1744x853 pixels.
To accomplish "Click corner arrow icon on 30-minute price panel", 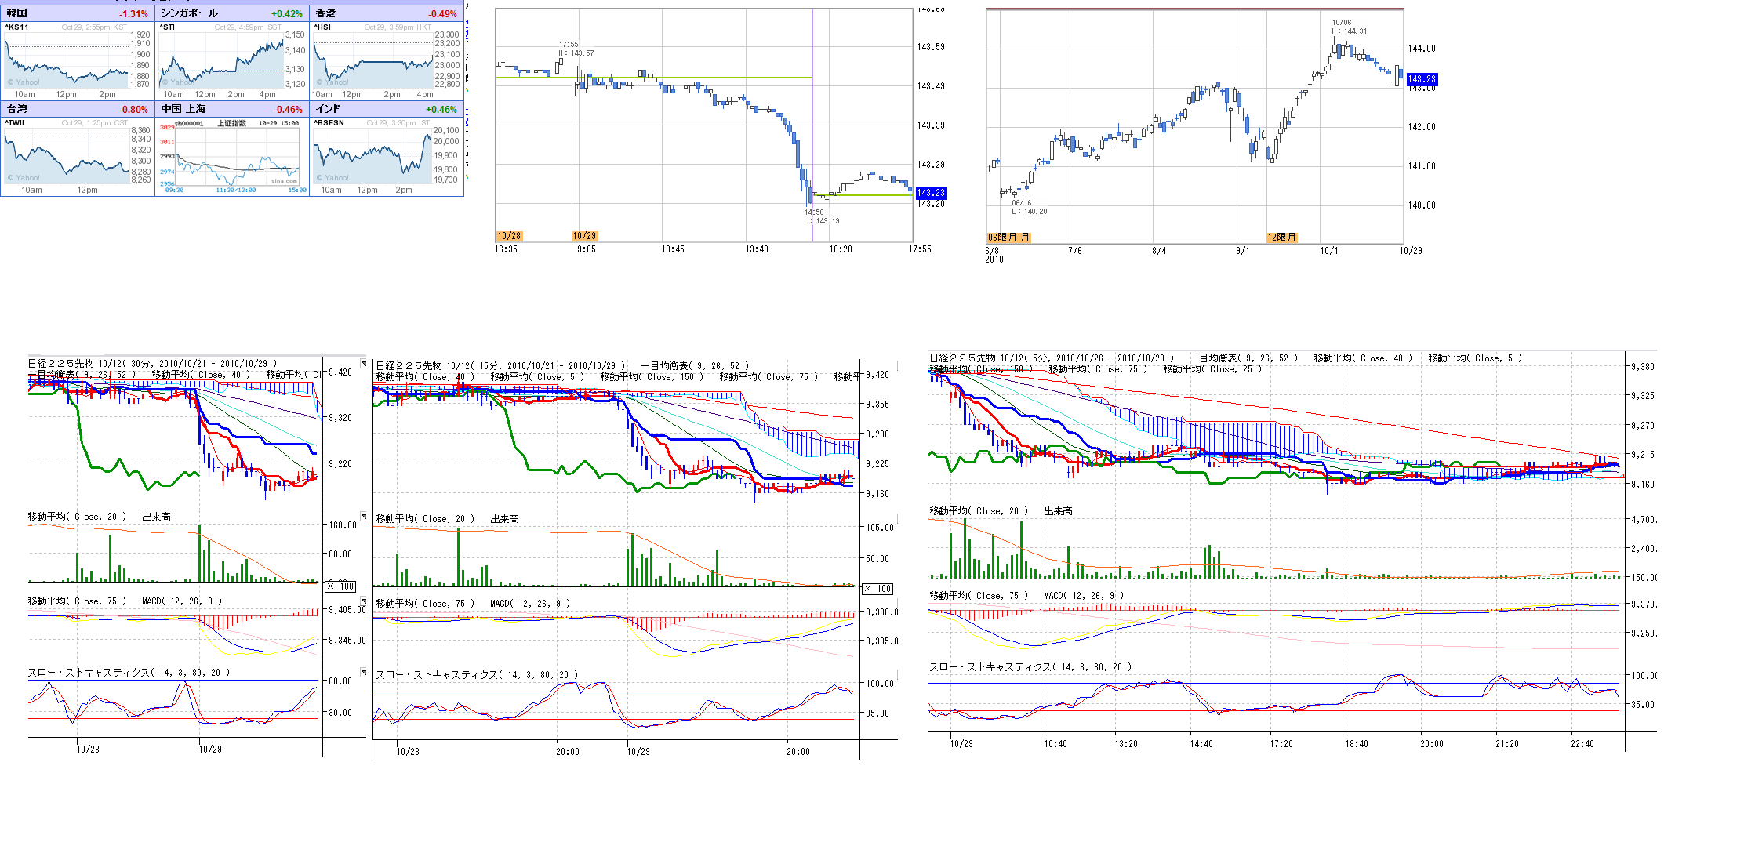I will click(x=363, y=364).
